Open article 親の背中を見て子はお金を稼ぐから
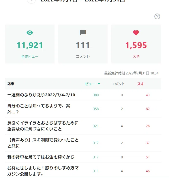The height and width of the screenshot is (178, 169). (41, 157)
